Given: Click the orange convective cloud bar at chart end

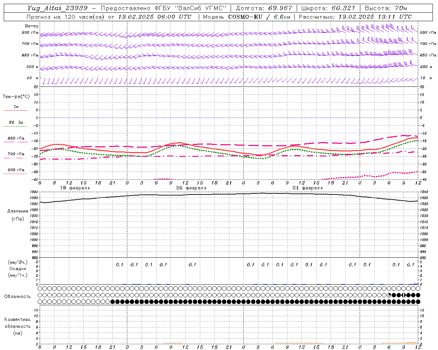Looking at the screenshot, I should click(x=411, y=343).
